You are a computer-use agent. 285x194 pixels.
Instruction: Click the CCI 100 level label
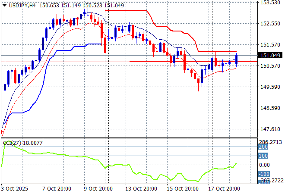[263, 156]
